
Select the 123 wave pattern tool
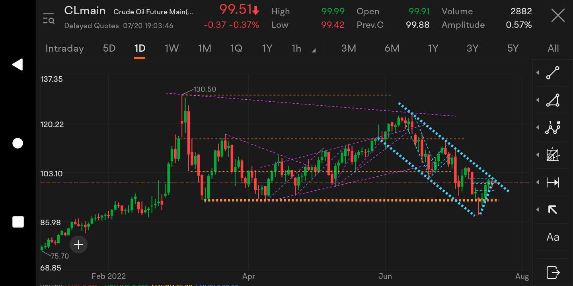point(553,128)
